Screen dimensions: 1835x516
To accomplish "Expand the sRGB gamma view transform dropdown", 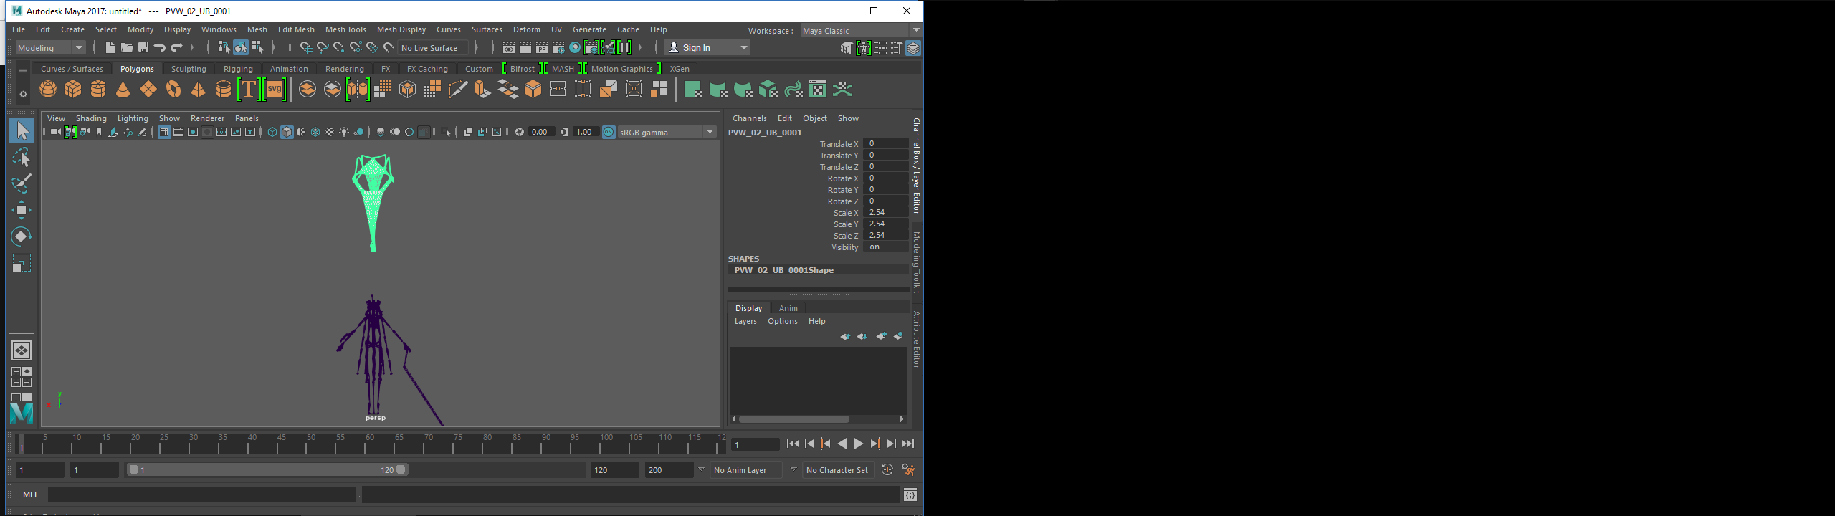I will (710, 132).
